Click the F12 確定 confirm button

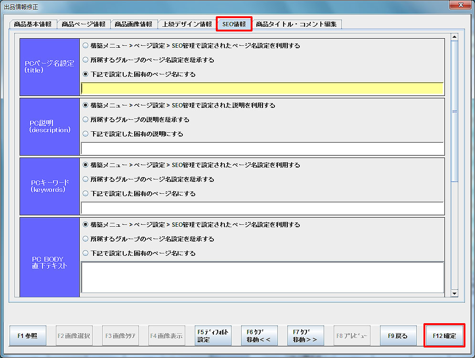pyautogui.click(x=444, y=336)
